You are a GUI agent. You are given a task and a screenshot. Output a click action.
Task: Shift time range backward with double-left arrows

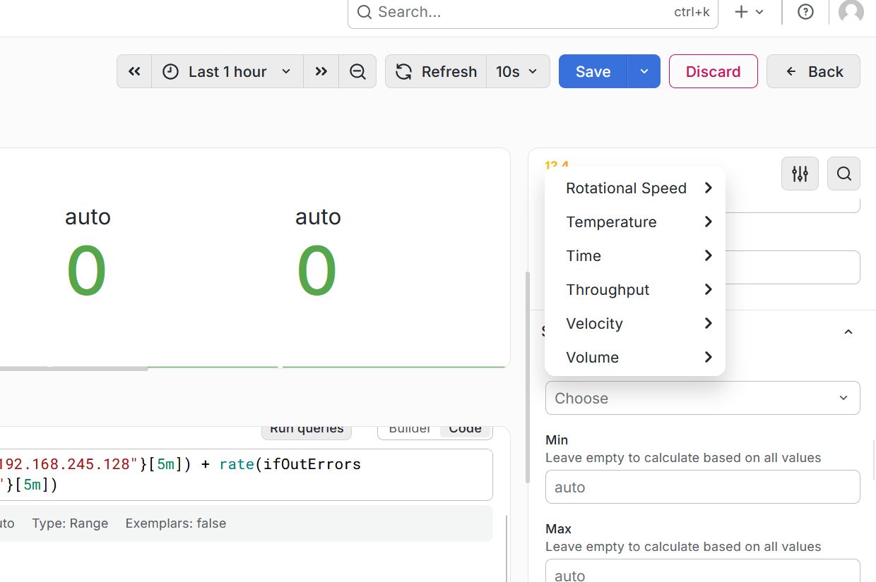click(134, 71)
